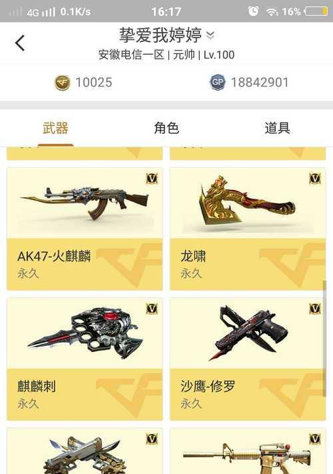Tap the gold CF points coin icon

click(x=62, y=83)
